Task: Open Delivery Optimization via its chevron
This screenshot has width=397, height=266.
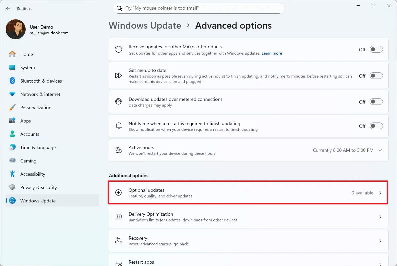Action: pos(380,217)
